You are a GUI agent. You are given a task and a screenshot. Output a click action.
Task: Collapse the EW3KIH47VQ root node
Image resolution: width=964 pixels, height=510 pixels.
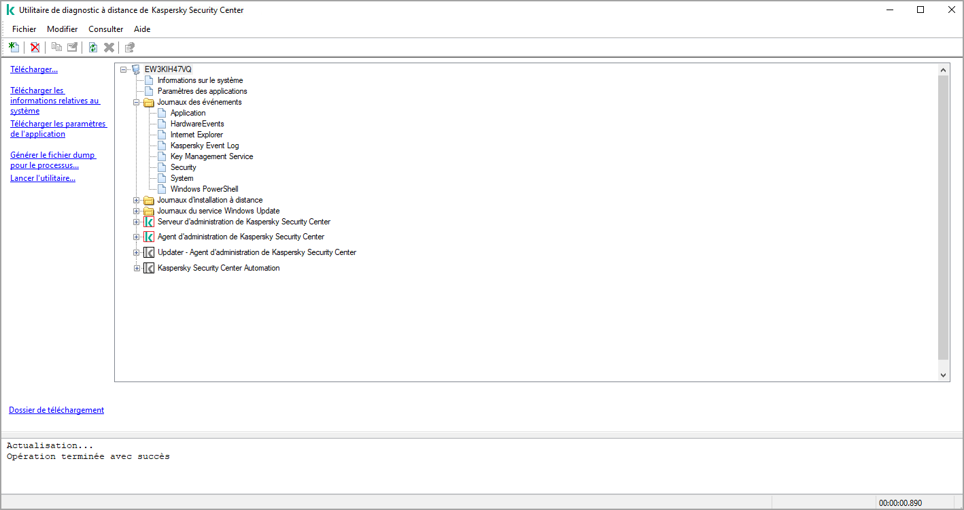tap(123, 69)
